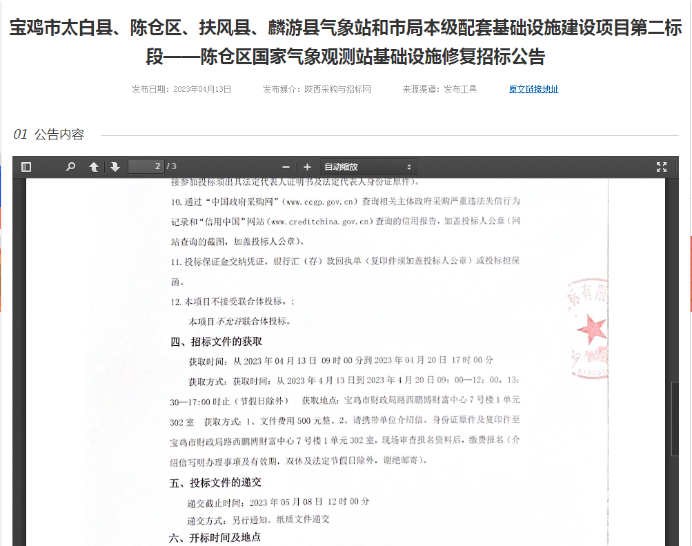Viewport: 692px width, 546px height.
Task: Click the page title mentioning 招标公告
Action: [346, 42]
